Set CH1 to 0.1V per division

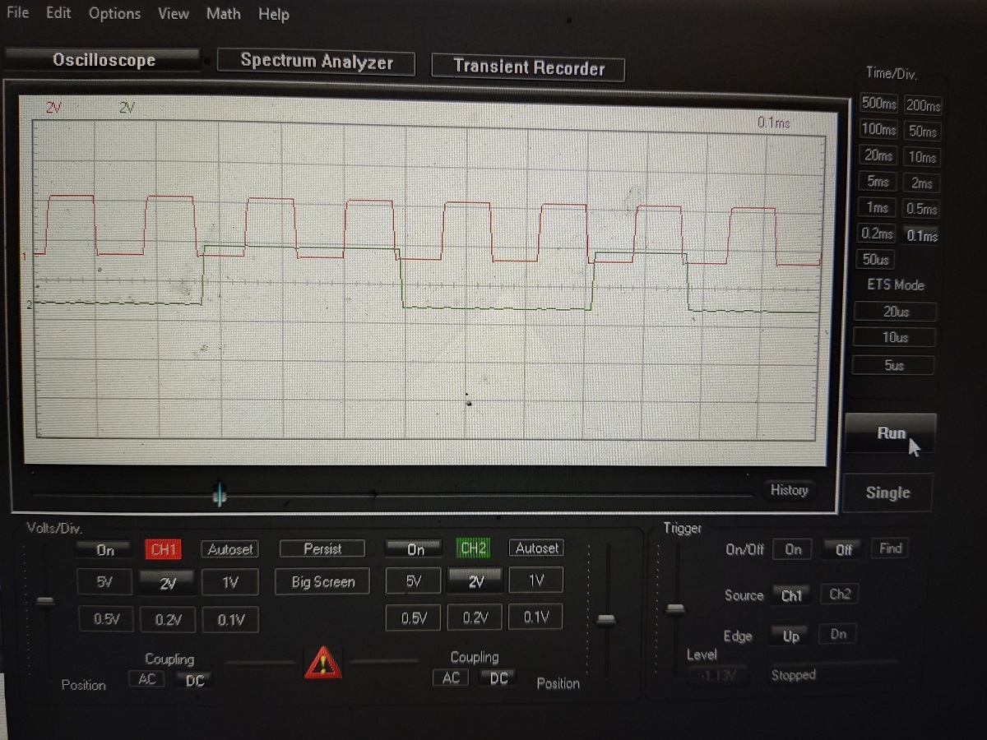(x=230, y=620)
